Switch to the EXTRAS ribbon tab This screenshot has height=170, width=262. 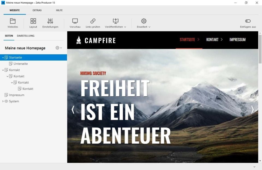tap(37, 10)
